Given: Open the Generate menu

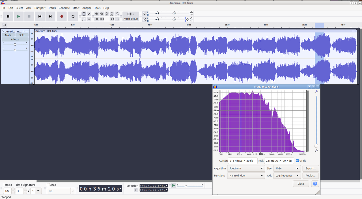Looking at the screenshot, I should (x=64, y=8).
